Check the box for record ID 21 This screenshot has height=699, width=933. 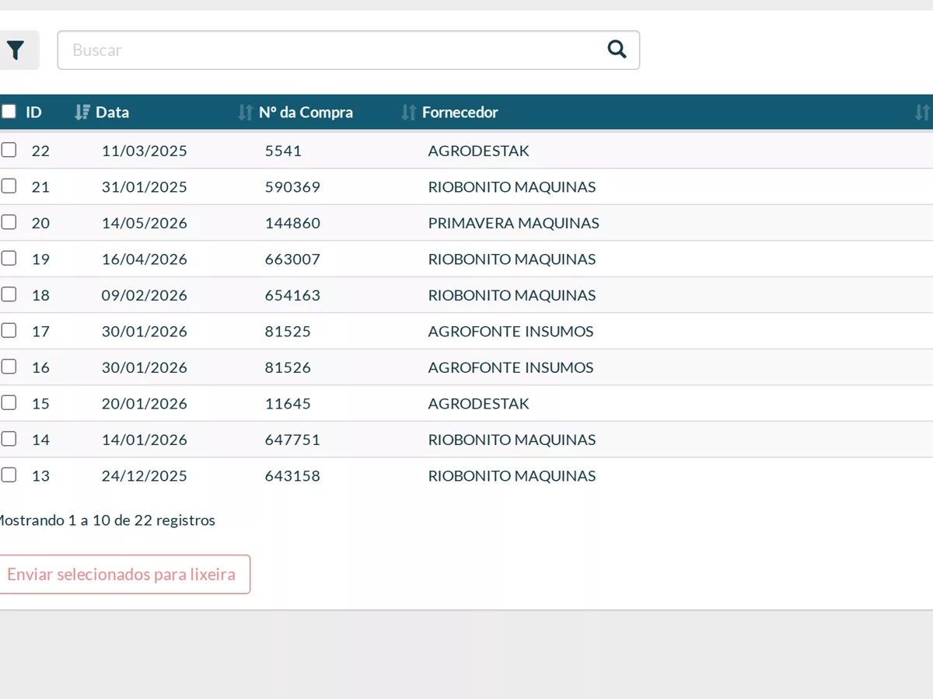[9, 186]
